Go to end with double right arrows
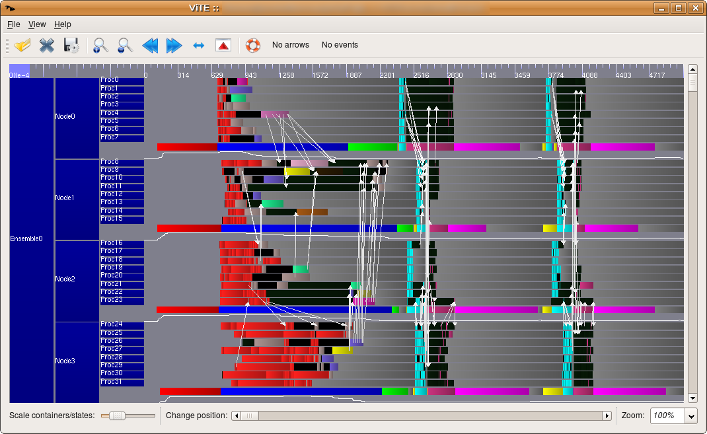 pos(174,45)
